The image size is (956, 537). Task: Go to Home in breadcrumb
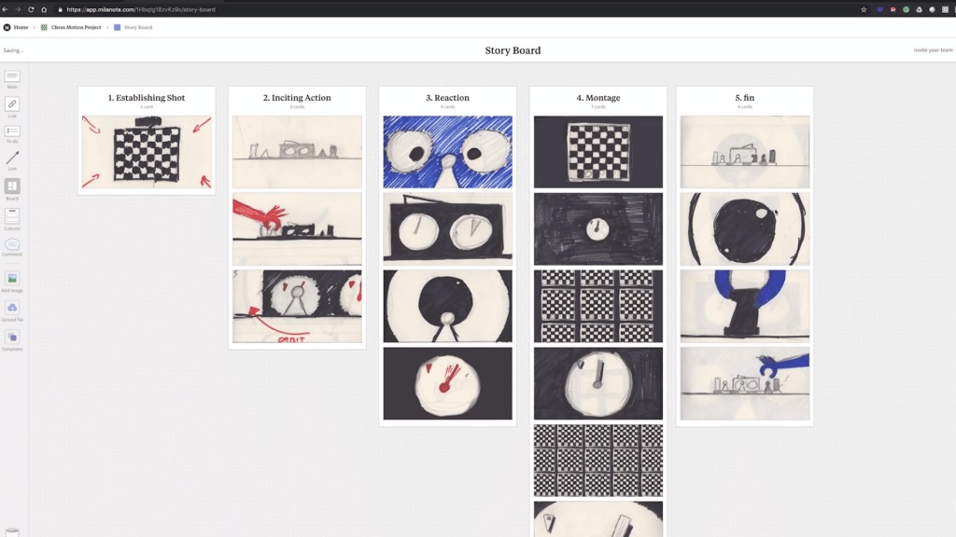tap(17, 27)
